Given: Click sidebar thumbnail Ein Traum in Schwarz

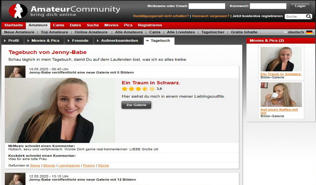Looking at the screenshot, I should tap(281, 59).
